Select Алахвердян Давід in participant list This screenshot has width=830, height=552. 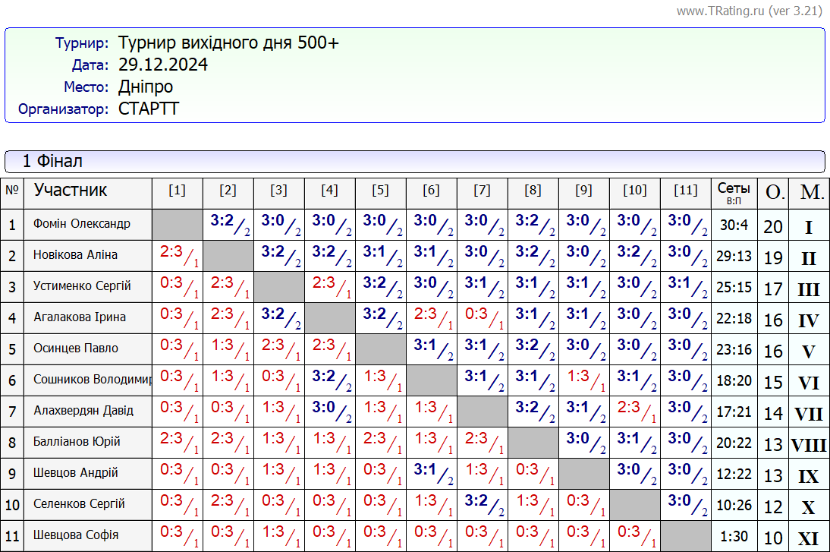pos(83,411)
